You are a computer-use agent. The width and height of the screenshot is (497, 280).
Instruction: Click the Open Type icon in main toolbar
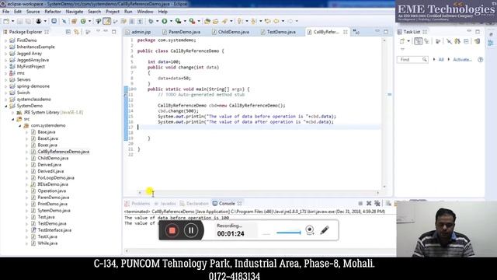coord(207,21)
